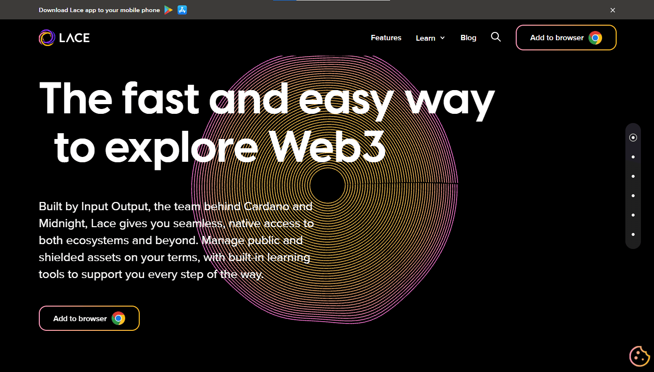This screenshot has width=654, height=372.
Task: Jump to the last section dot
Action: [x=633, y=234]
